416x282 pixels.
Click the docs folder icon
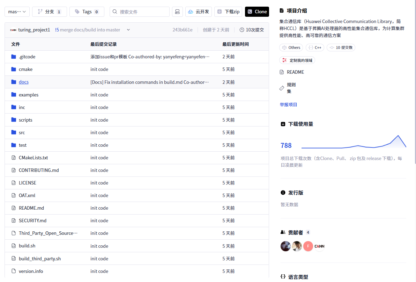coord(14,82)
